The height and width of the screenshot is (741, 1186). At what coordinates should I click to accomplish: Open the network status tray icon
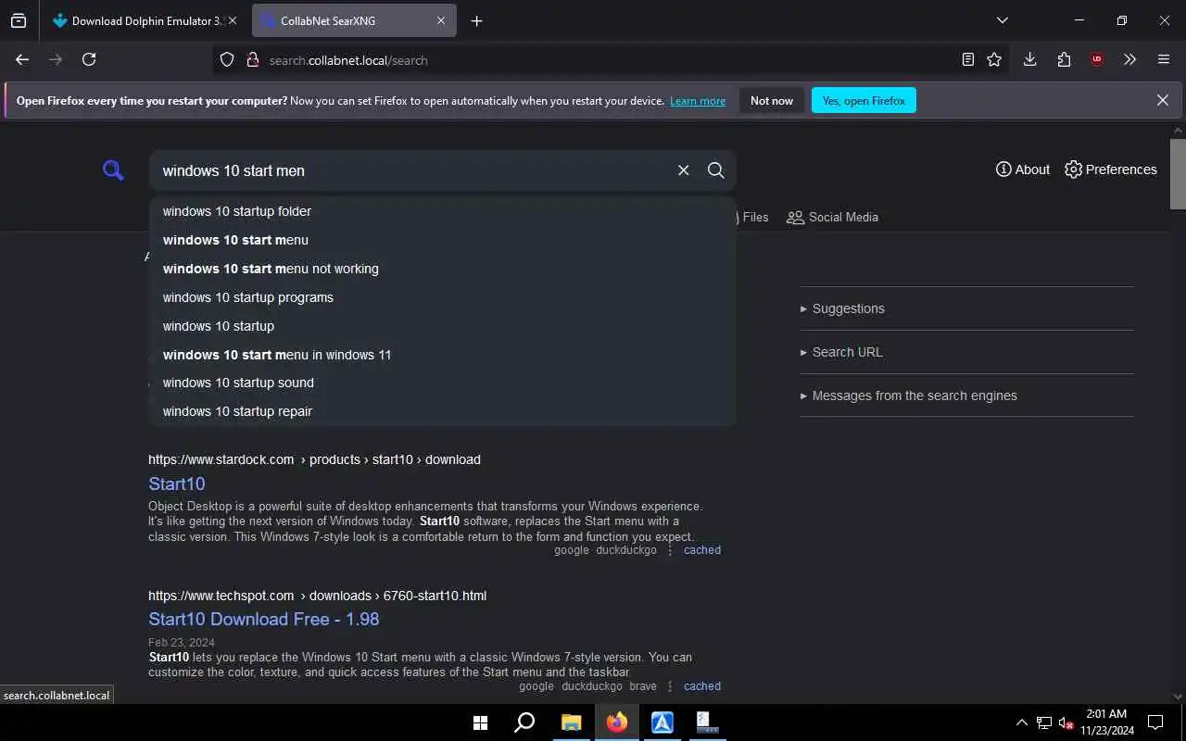tap(1043, 722)
